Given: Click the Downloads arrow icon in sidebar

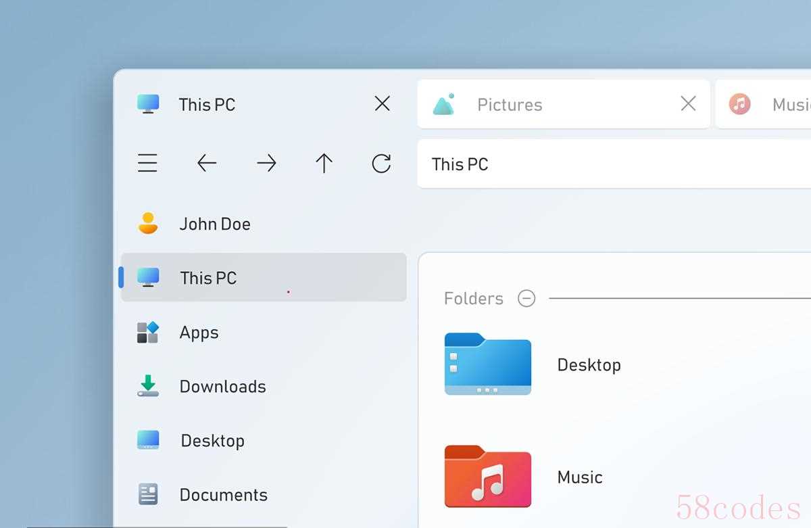Looking at the screenshot, I should (148, 385).
